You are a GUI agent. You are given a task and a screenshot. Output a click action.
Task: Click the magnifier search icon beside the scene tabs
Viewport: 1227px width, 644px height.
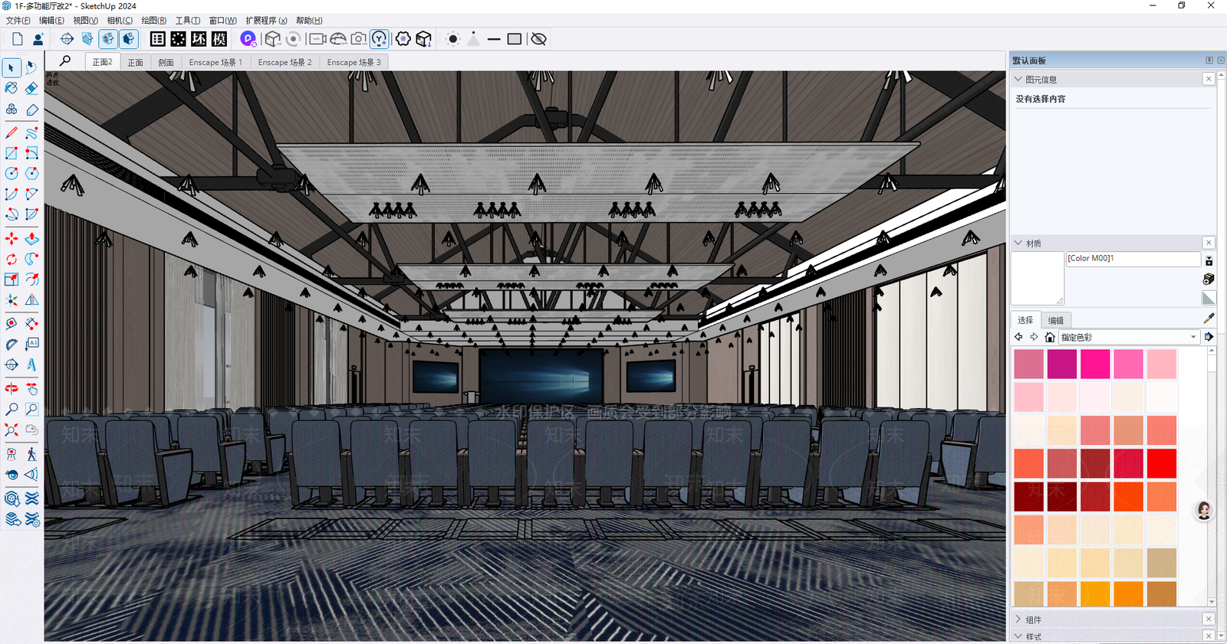[x=65, y=61]
